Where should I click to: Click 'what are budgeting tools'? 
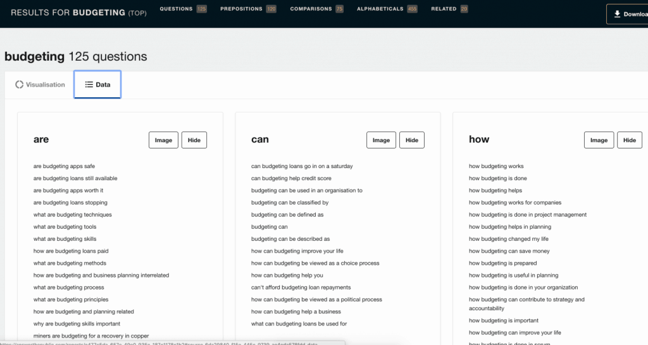65,227
